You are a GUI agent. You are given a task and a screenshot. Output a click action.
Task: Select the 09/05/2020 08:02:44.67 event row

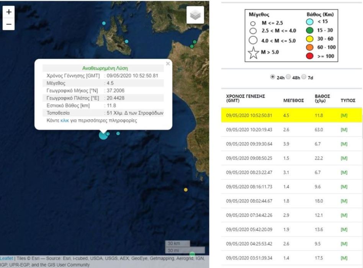pyautogui.click(x=291, y=201)
